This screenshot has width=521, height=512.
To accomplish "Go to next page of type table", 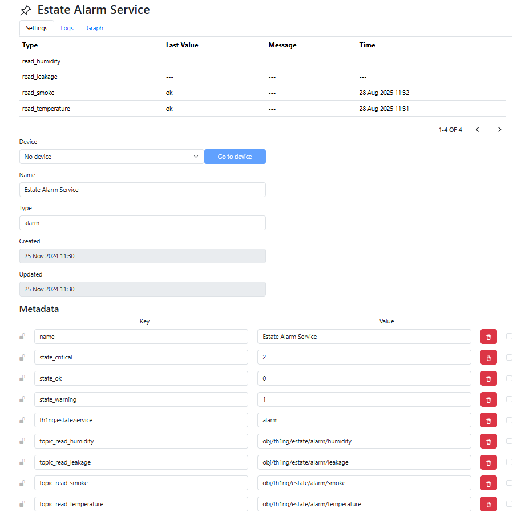I will tap(499, 130).
